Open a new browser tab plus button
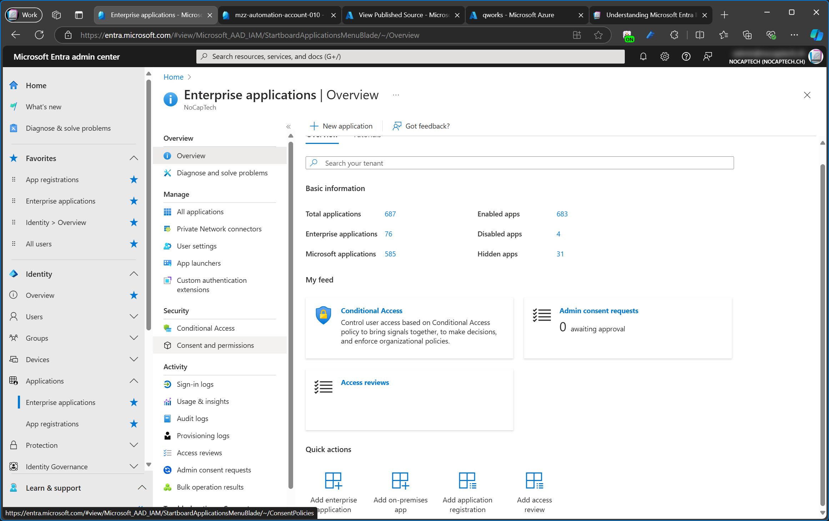 [724, 15]
